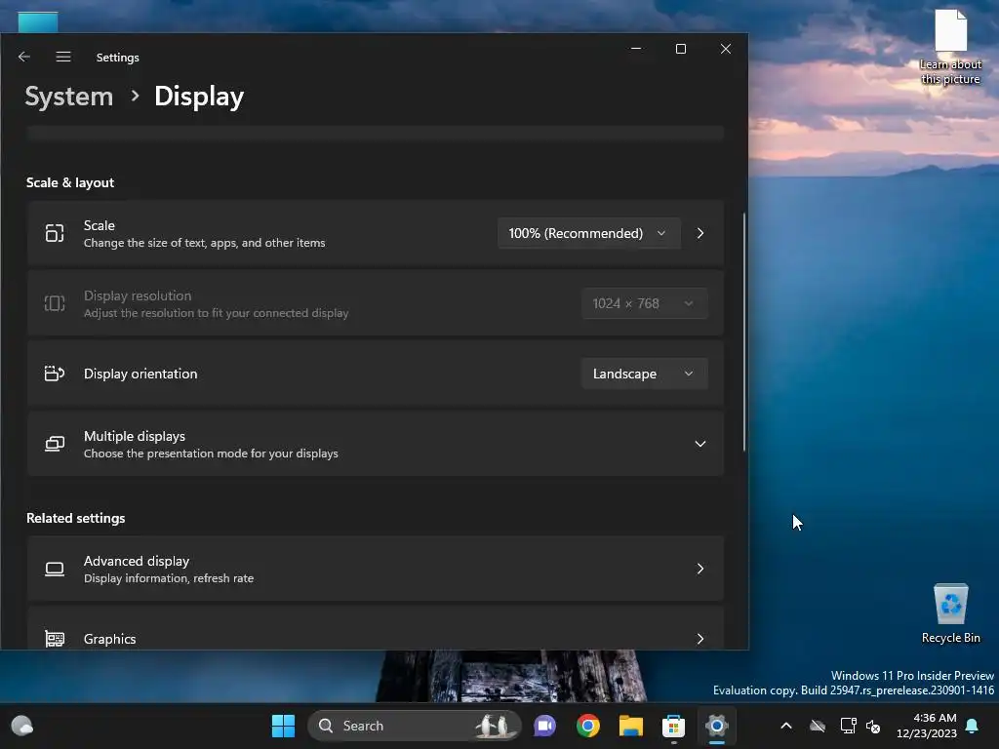Open the video chat app on taskbar

point(544,726)
